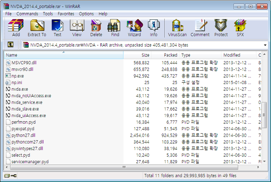Open the Help menu
Image resolution: width=271 pixels, height=182 pixels.
103,14
